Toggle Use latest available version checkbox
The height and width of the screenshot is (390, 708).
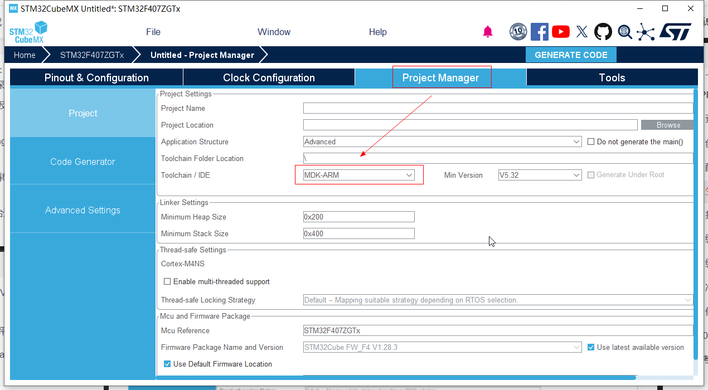591,347
